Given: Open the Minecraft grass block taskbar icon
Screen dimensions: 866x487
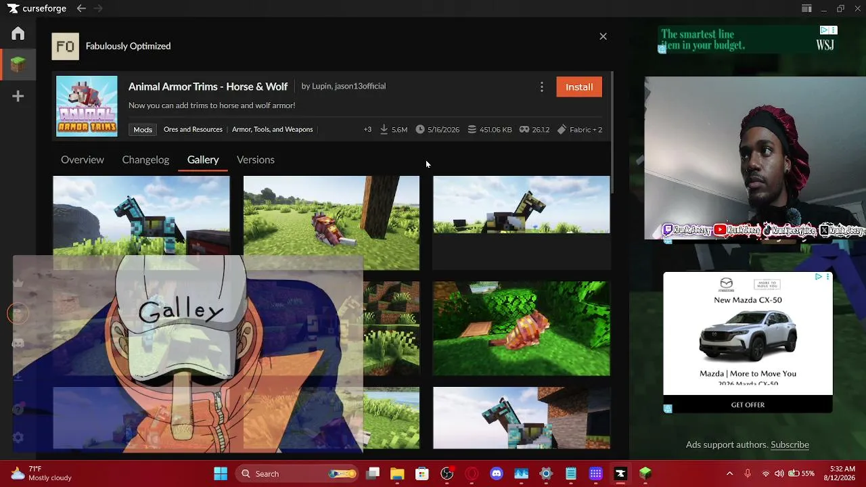Looking at the screenshot, I should [x=645, y=473].
